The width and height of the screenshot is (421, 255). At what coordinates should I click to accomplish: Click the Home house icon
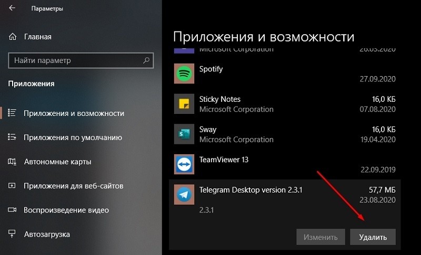click(13, 37)
